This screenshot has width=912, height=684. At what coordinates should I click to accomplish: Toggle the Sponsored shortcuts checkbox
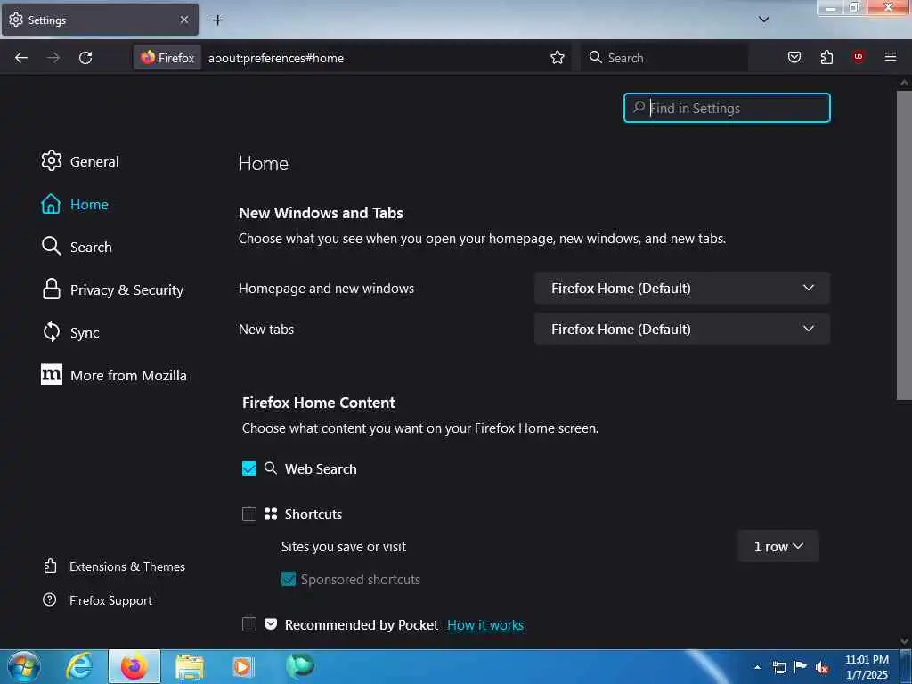point(289,579)
